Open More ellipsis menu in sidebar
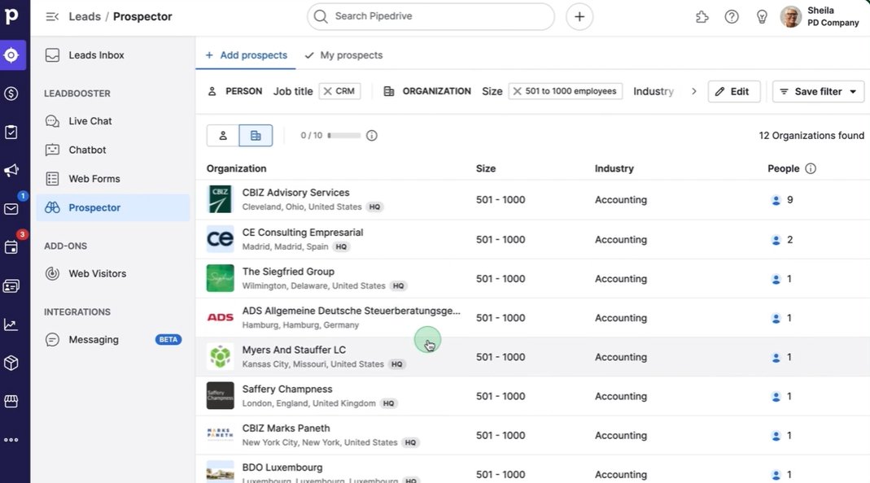The image size is (870, 483). (x=11, y=440)
